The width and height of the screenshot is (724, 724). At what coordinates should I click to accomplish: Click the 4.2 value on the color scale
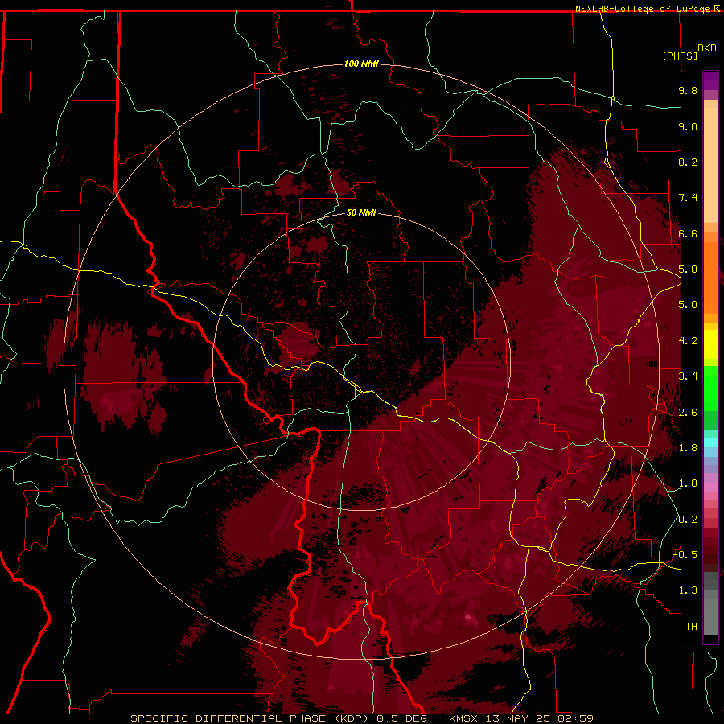[688, 341]
